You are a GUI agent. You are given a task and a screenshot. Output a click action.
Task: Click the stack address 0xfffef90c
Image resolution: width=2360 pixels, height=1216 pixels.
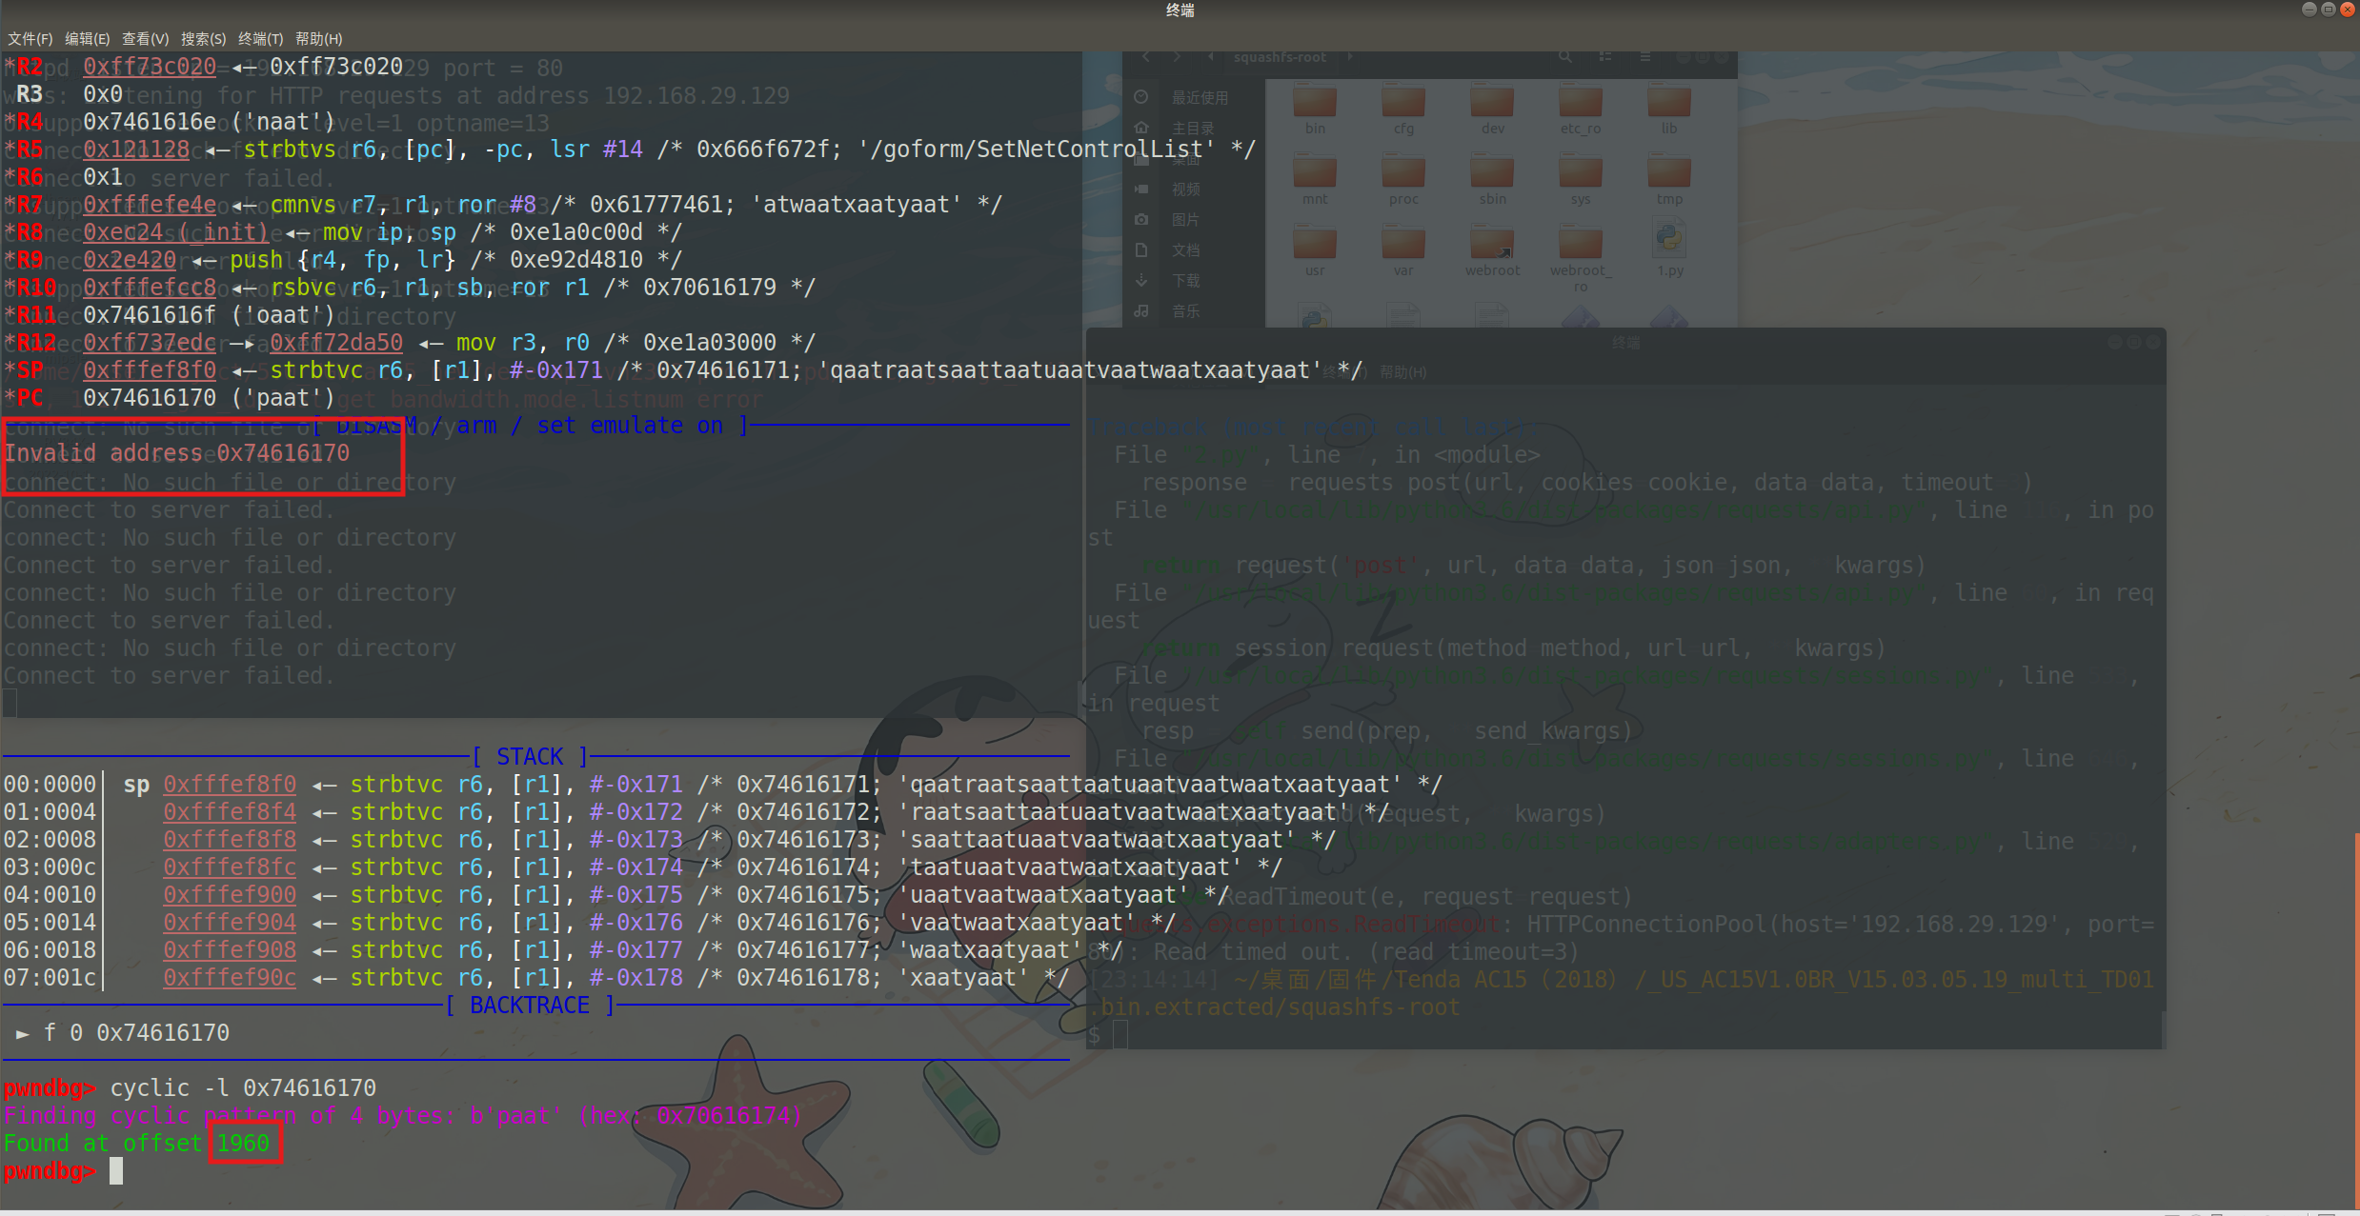230,978
